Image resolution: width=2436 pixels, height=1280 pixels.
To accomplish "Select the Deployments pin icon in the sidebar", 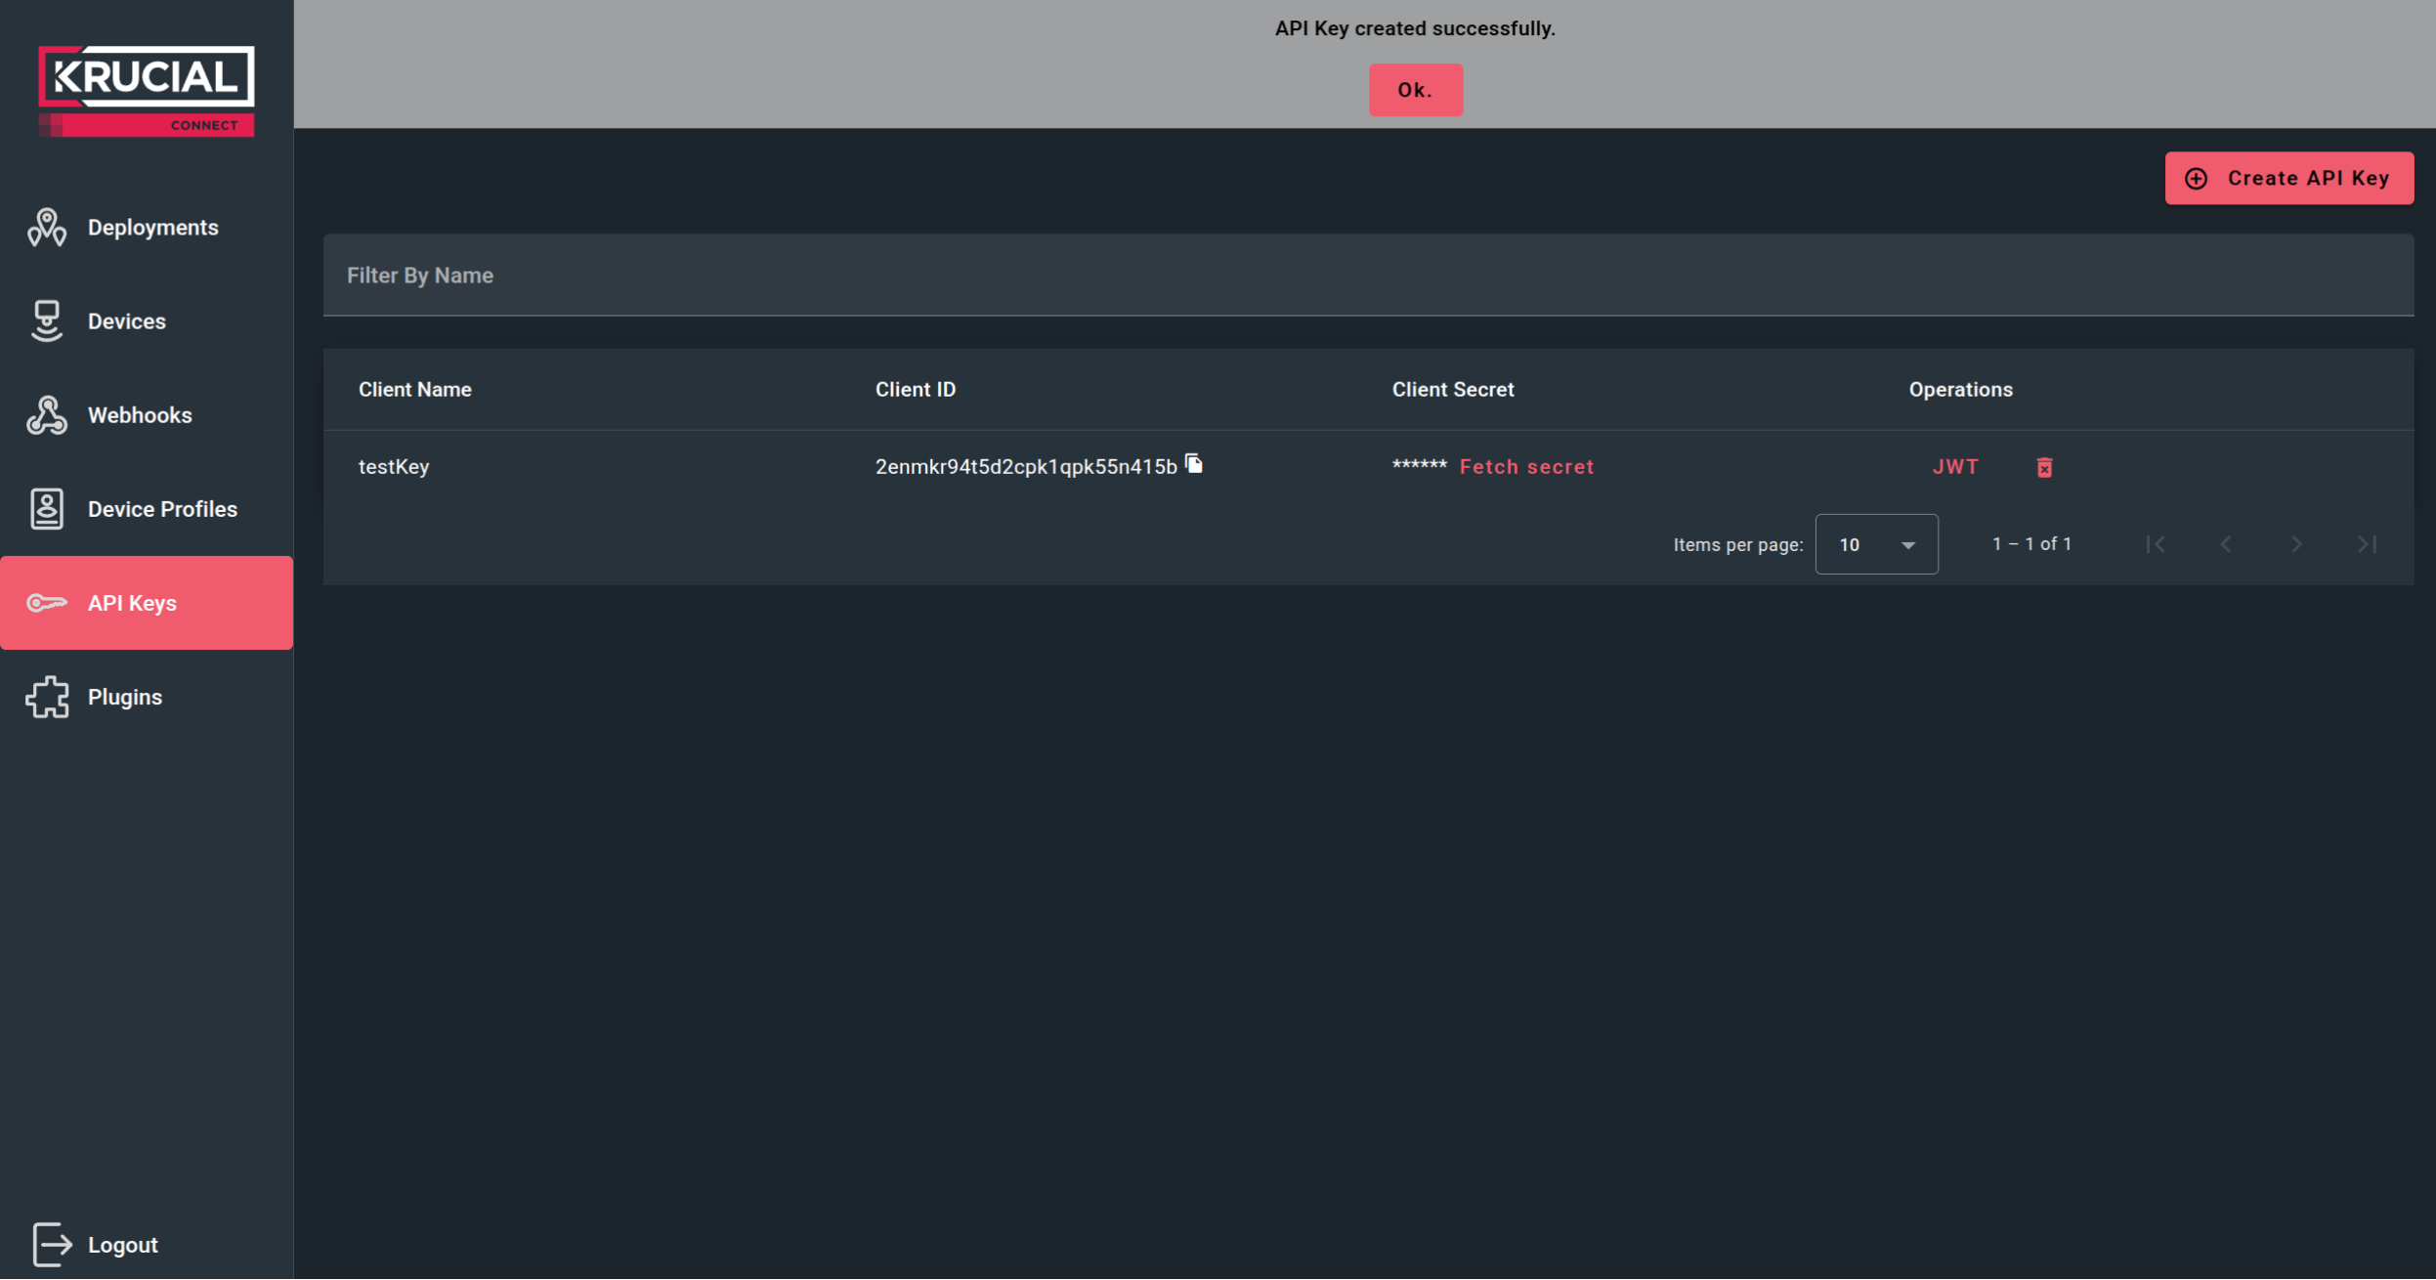I will coord(46,227).
